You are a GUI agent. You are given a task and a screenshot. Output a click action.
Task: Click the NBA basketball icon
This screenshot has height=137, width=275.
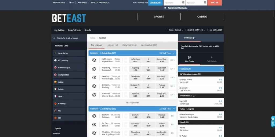(55, 118)
